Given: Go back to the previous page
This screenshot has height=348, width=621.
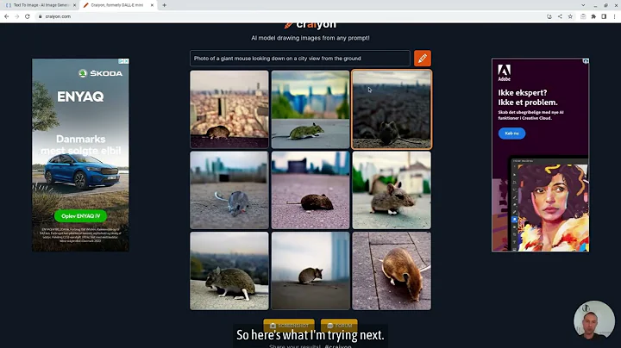Looking at the screenshot, I should 6,16.
